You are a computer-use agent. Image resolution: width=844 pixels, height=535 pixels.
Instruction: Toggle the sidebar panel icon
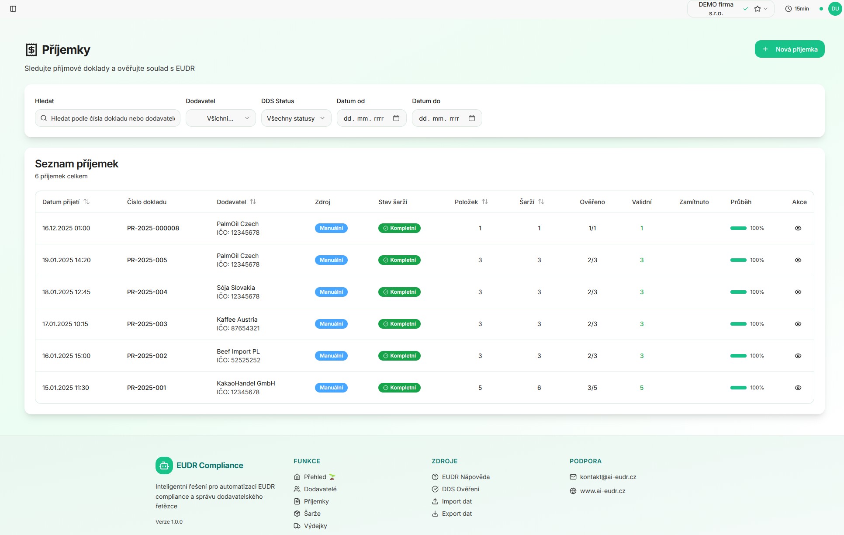pyautogui.click(x=13, y=9)
